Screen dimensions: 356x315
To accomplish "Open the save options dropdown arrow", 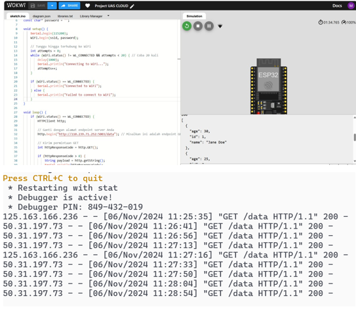I will (x=52, y=6).
